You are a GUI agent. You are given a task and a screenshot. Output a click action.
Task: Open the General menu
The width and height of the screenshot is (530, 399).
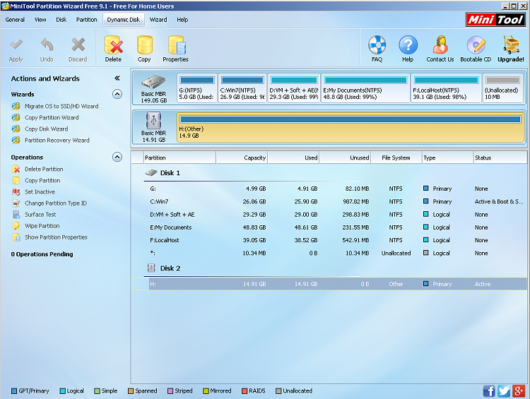coord(15,20)
